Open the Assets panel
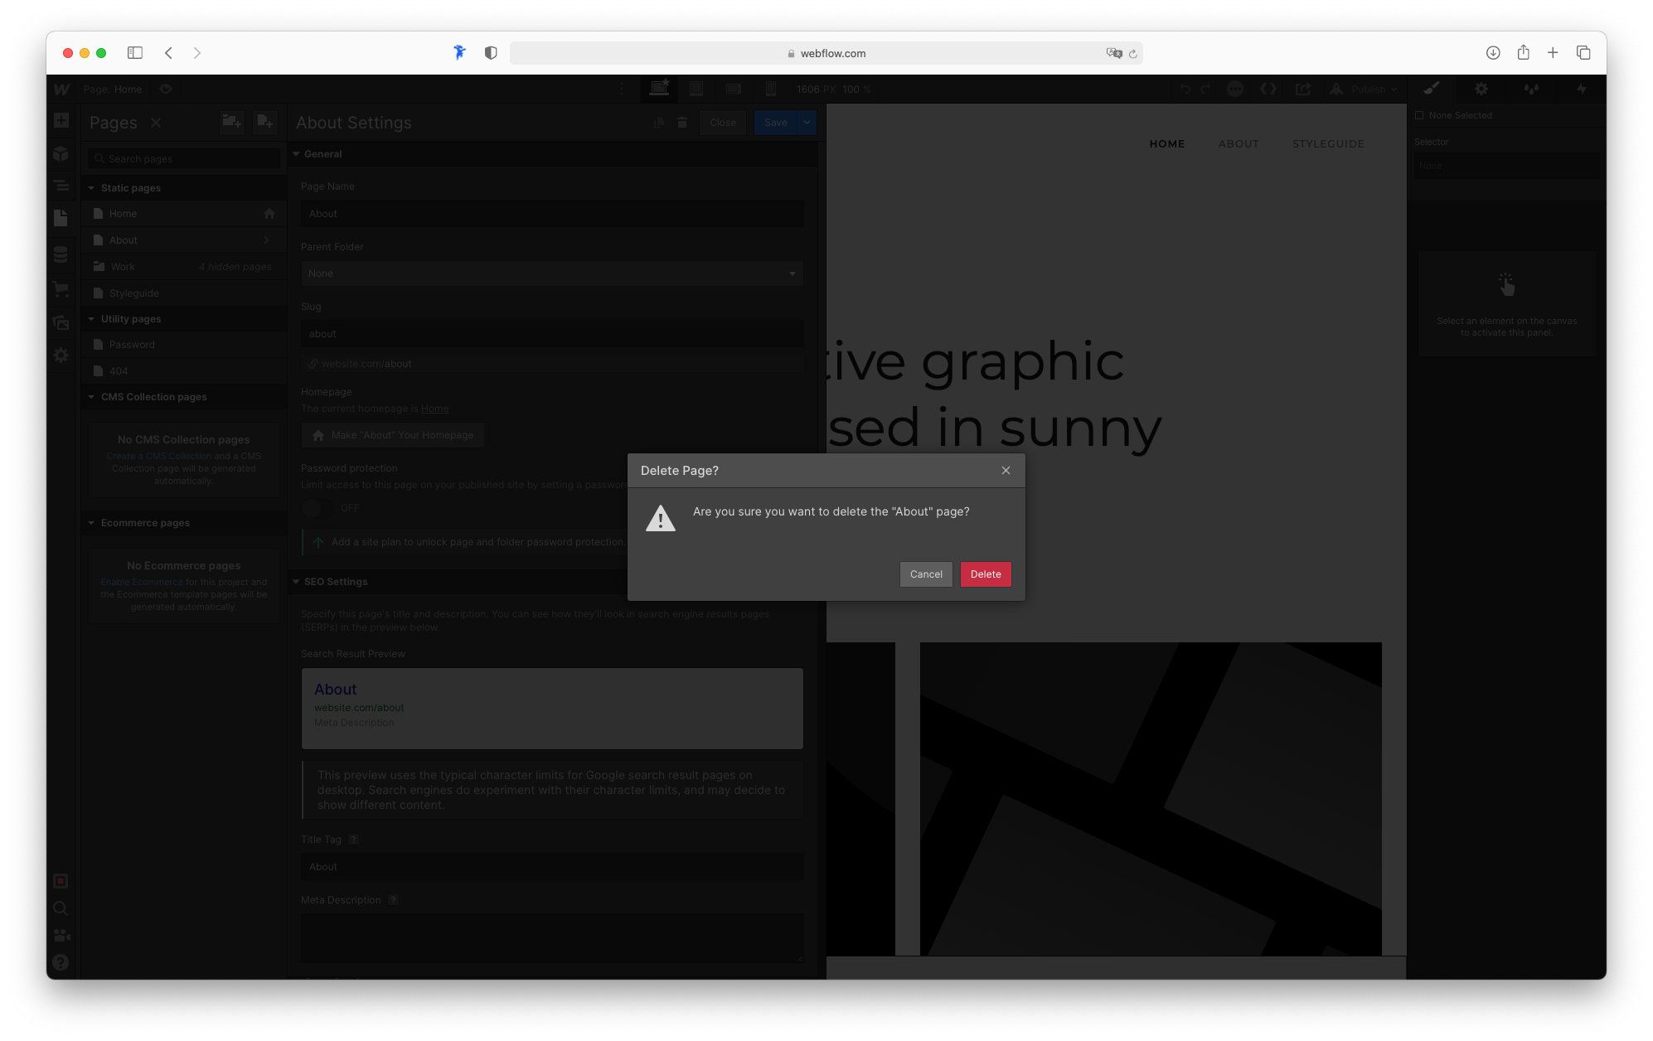 [61, 322]
